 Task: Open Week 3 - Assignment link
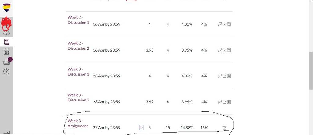click(78, 123)
